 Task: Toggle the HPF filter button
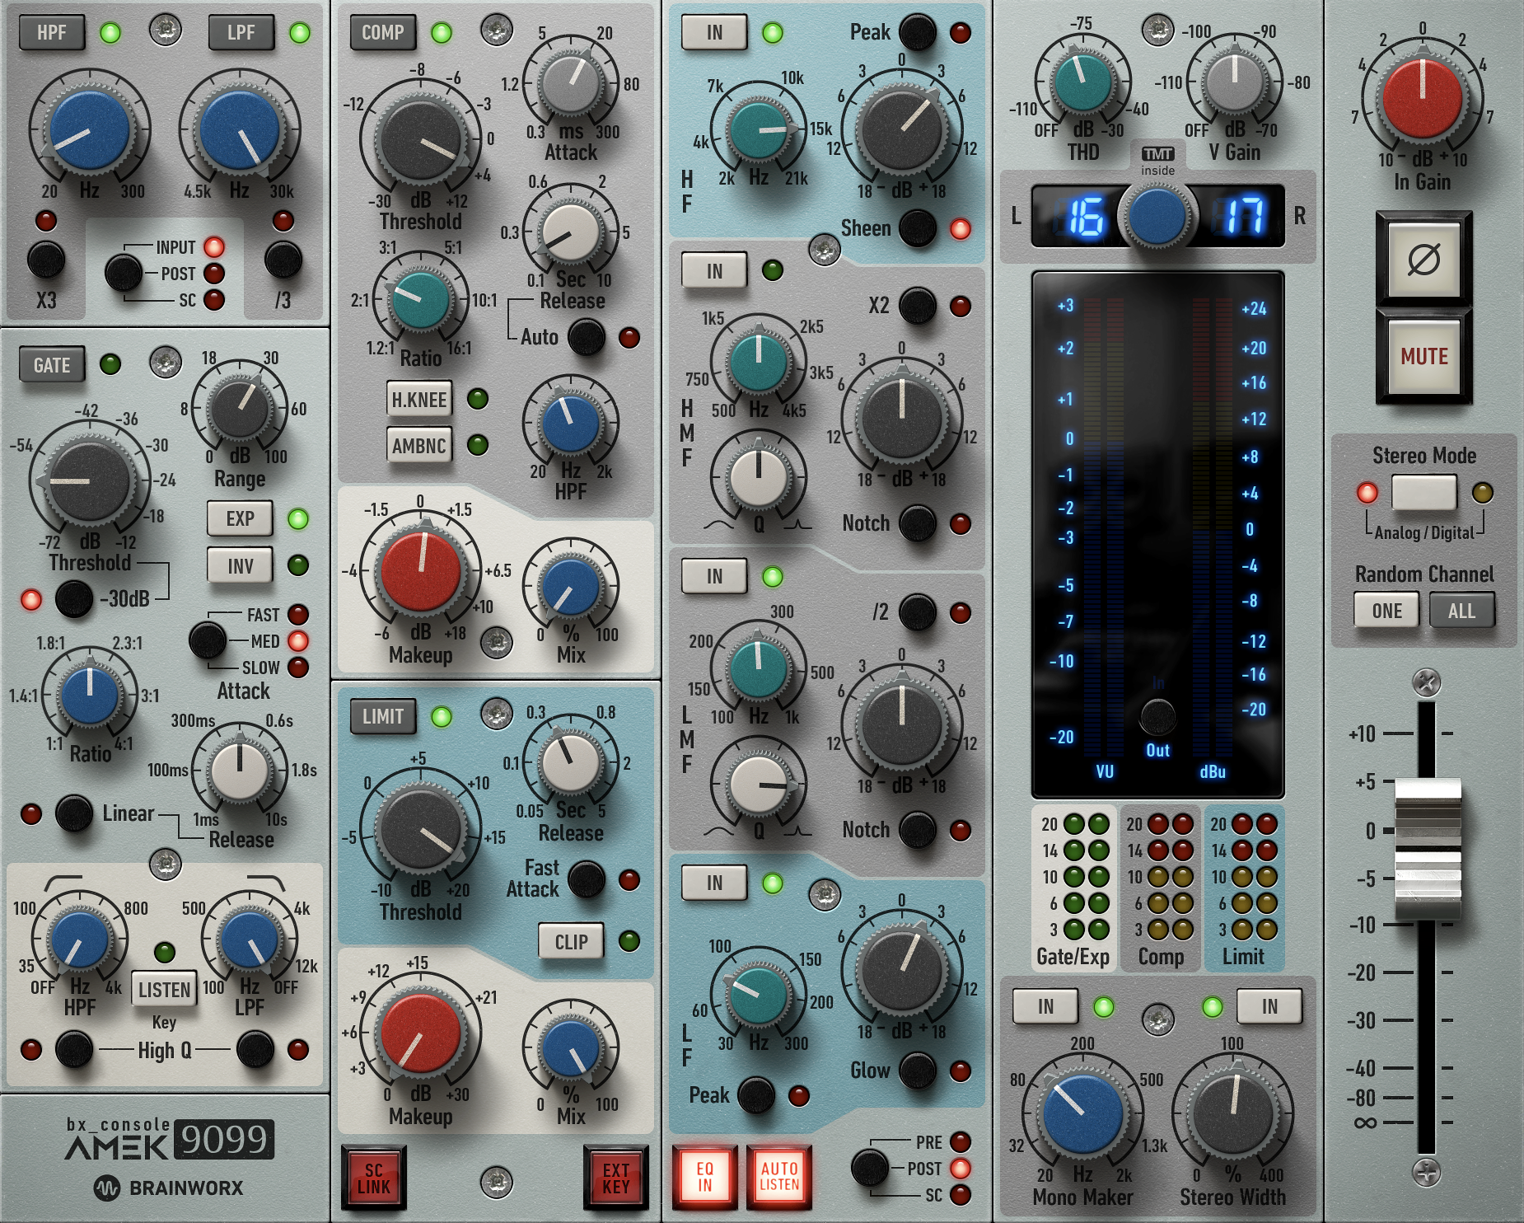pyautogui.click(x=51, y=33)
